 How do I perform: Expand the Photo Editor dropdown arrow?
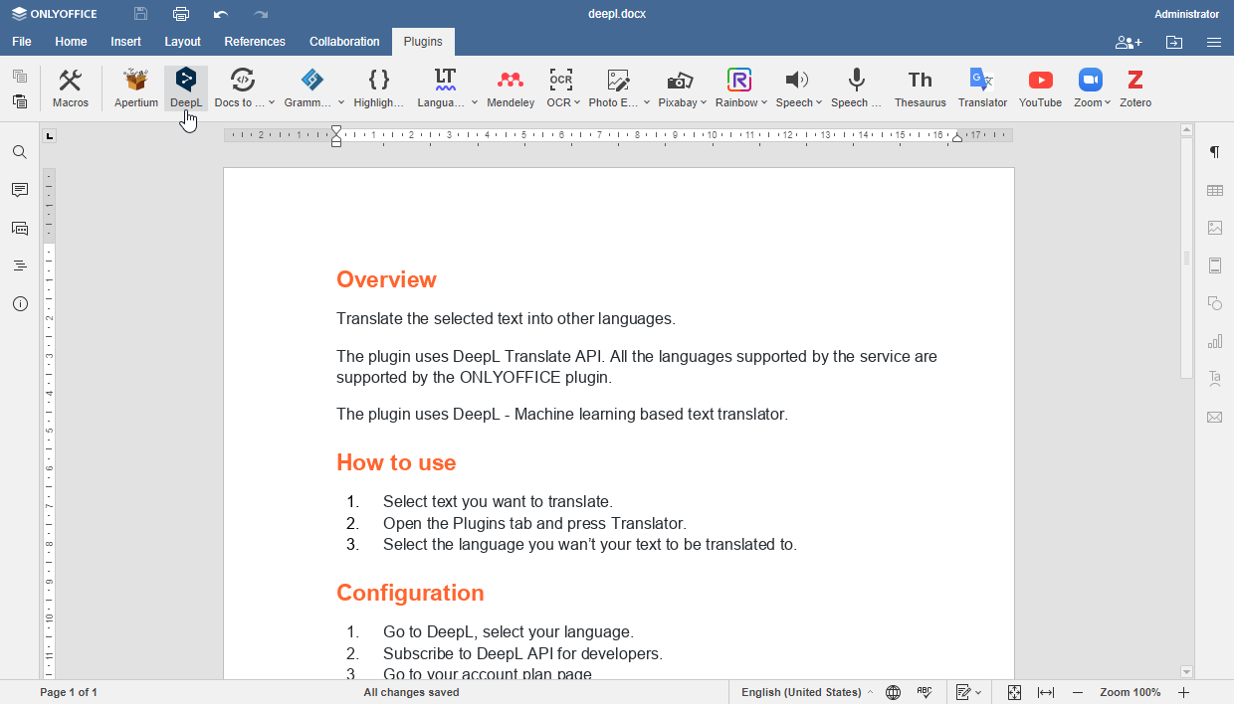point(646,102)
